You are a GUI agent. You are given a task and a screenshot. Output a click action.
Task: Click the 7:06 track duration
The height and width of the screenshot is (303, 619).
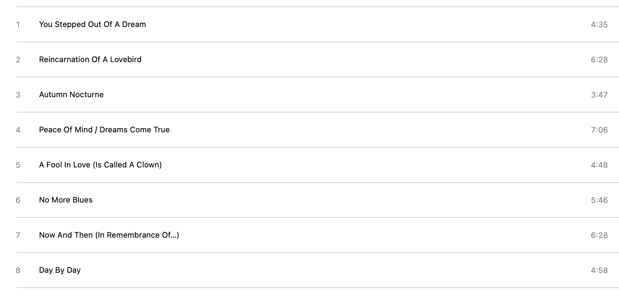(599, 130)
